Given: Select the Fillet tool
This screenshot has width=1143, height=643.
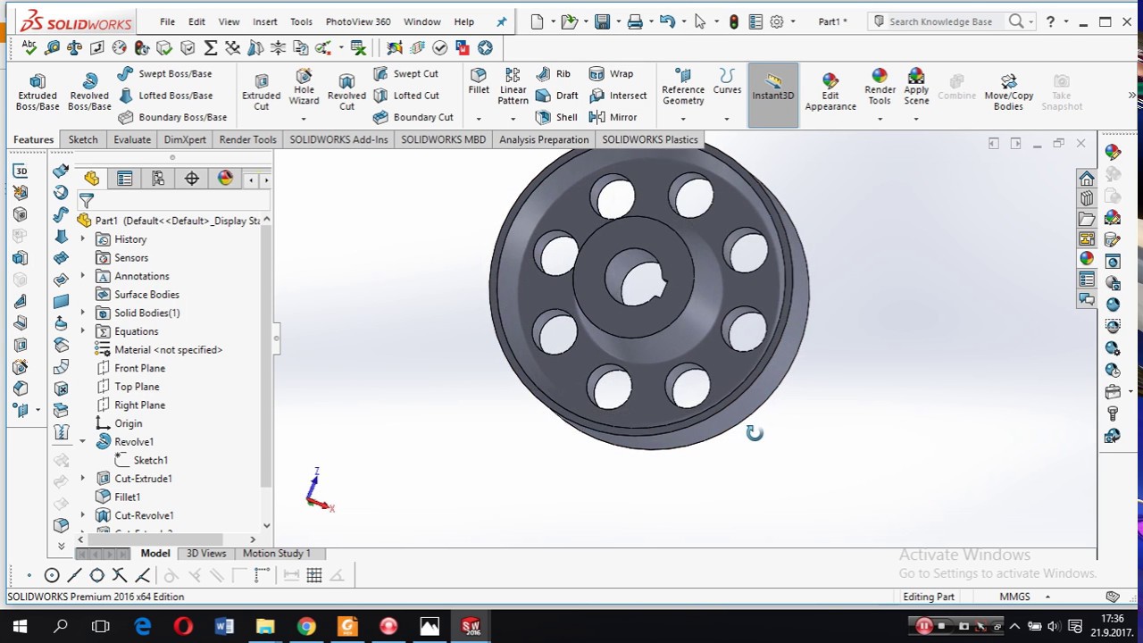Looking at the screenshot, I should click(479, 81).
